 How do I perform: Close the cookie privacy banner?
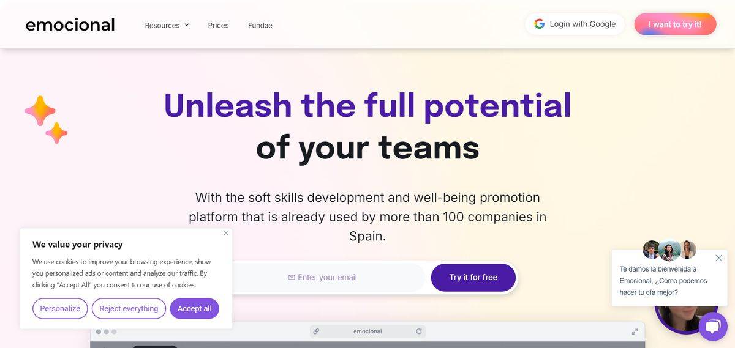click(226, 233)
